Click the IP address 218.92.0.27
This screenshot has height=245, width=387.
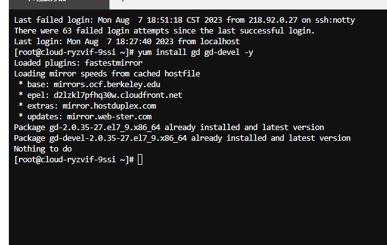(x=273, y=20)
